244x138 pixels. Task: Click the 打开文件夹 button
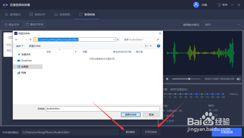click(151, 132)
